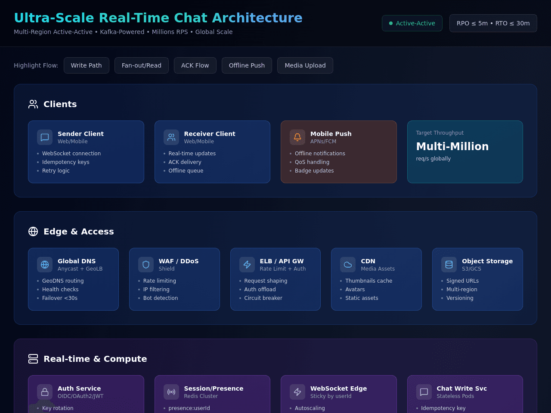551x413 pixels.
Task: Click the Chat Write Svc card title
Action: [x=462, y=388]
